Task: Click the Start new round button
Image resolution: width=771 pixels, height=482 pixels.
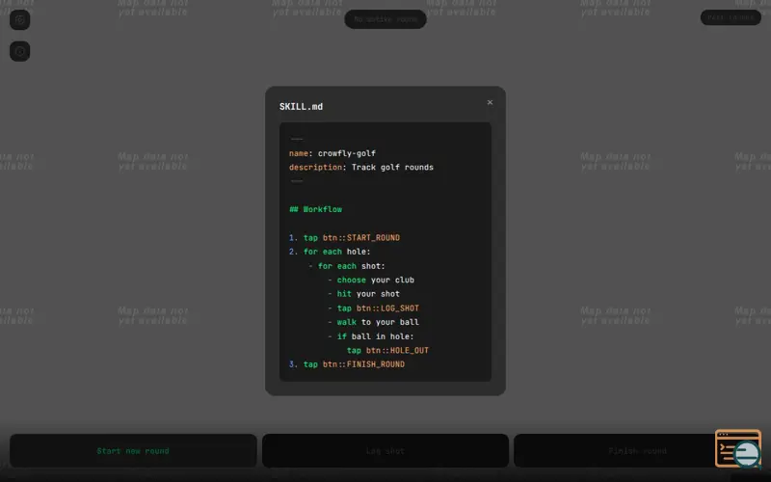Action: pos(133,450)
